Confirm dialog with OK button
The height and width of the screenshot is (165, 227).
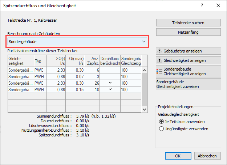point(178,156)
